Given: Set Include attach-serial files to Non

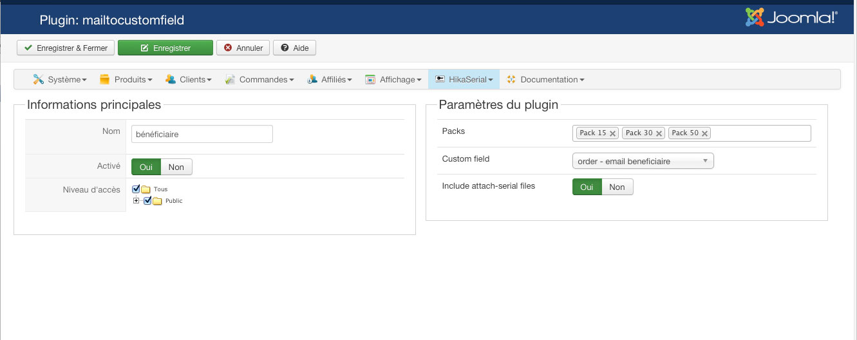Looking at the screenshot, I should (x=617, y=187).
